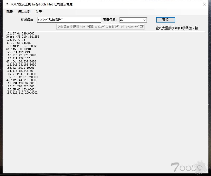Click the FOFA app icon in title bar

click(7, 4)
